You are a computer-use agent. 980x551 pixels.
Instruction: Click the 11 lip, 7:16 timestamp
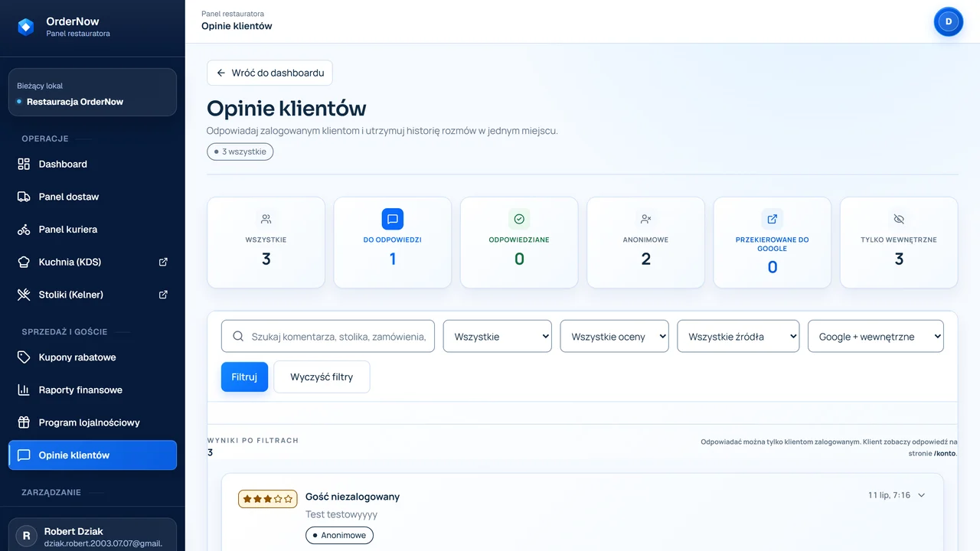point(889,495)
